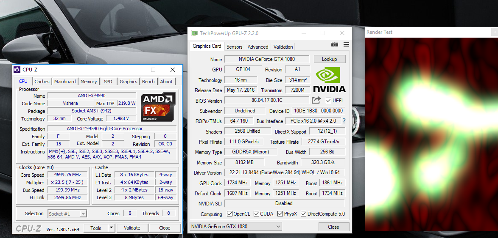
Task: Click the processor name AMD FX-9590
Action: click(x=92, y=96)
